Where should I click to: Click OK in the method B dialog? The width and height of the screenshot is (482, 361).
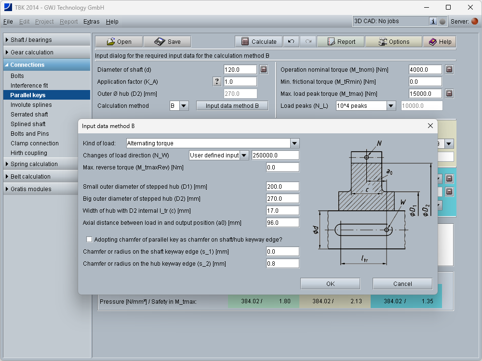click(330, 284)
